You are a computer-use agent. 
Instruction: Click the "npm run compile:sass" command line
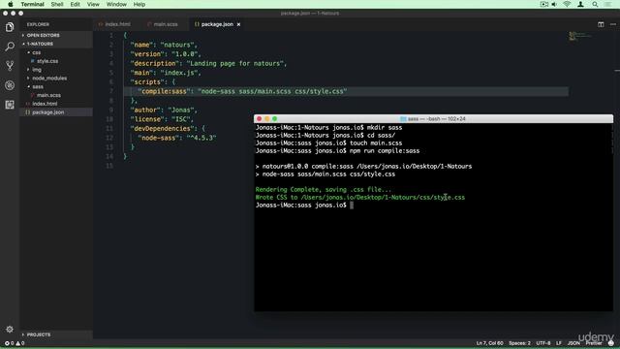click(385, 151)
